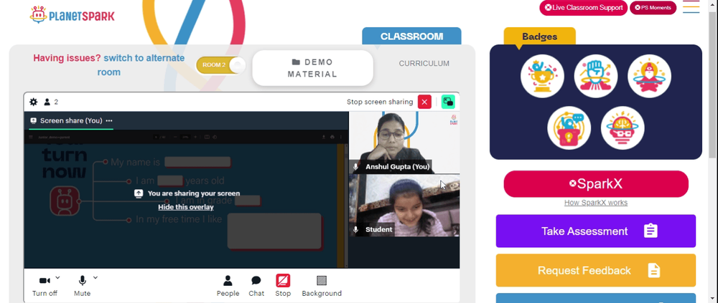This screenshot has width=718, height=303.
Task: Click the trophy badge icon
Action: tap(542, 77)
